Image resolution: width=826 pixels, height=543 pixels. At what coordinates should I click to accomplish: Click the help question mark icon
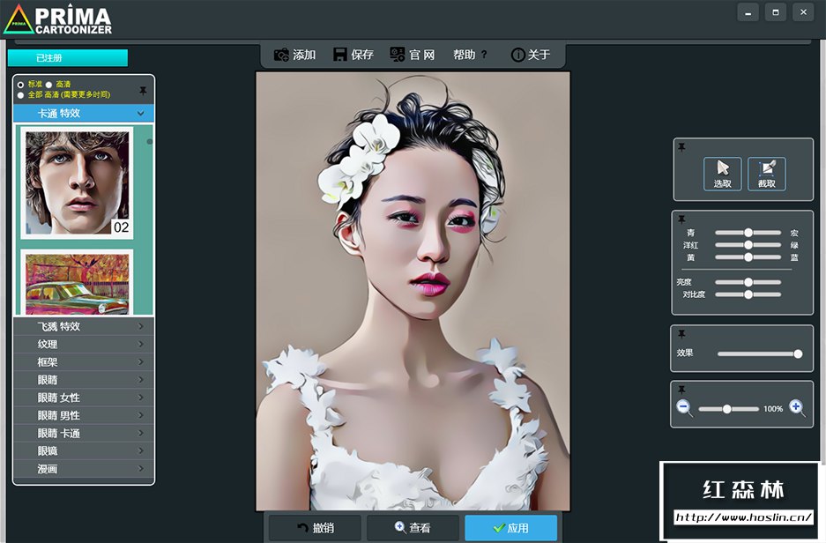[484, 55]
